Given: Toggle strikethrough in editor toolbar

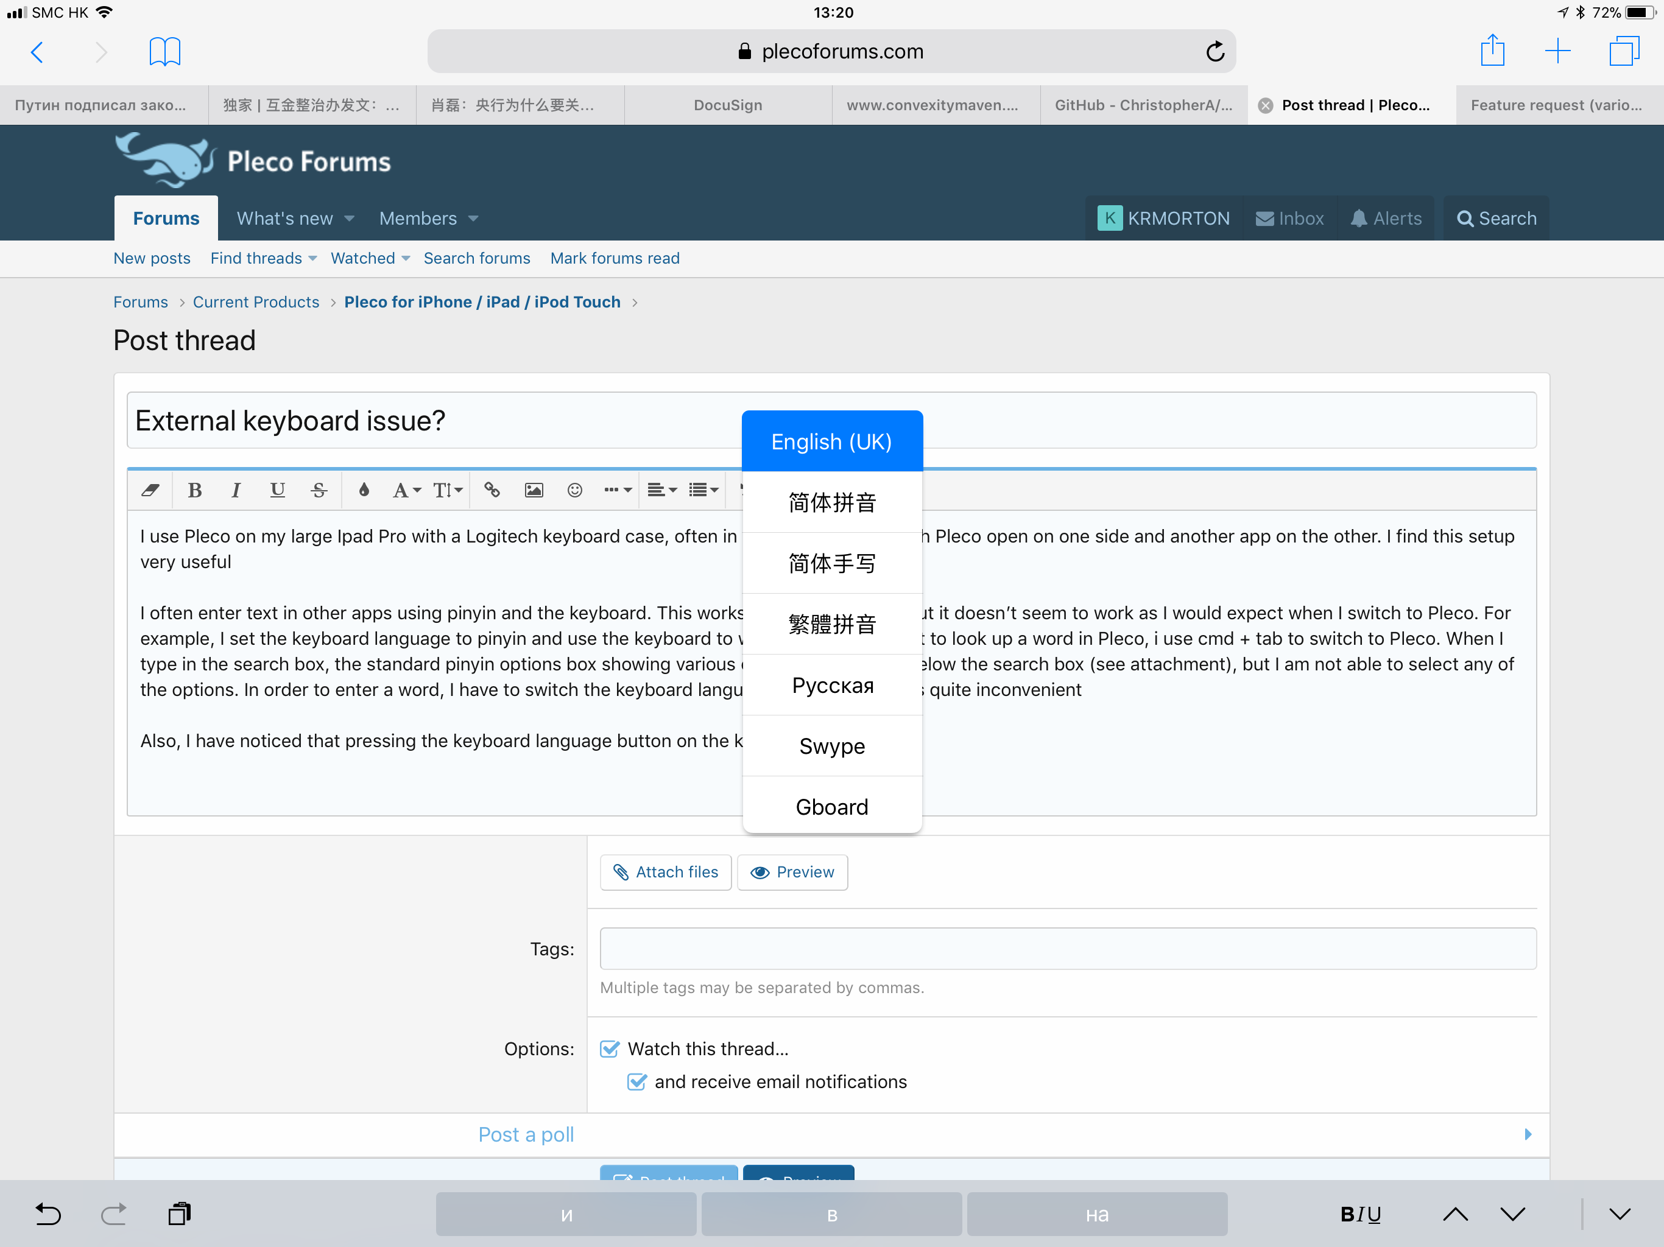Looking at the screenshot, I should [319, 490].
